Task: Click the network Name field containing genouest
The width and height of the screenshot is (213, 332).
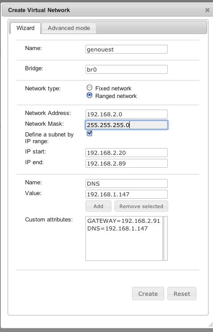Action: click(x=126, y=49)
